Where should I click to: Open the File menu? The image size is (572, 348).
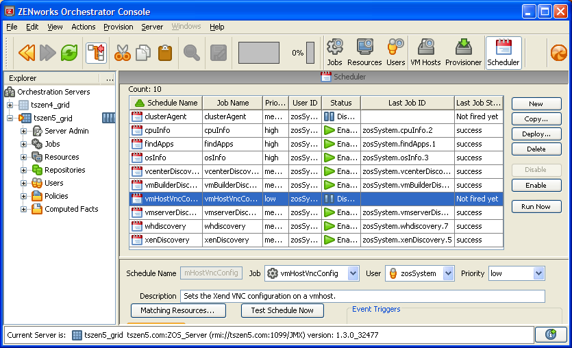coord(12,27)
